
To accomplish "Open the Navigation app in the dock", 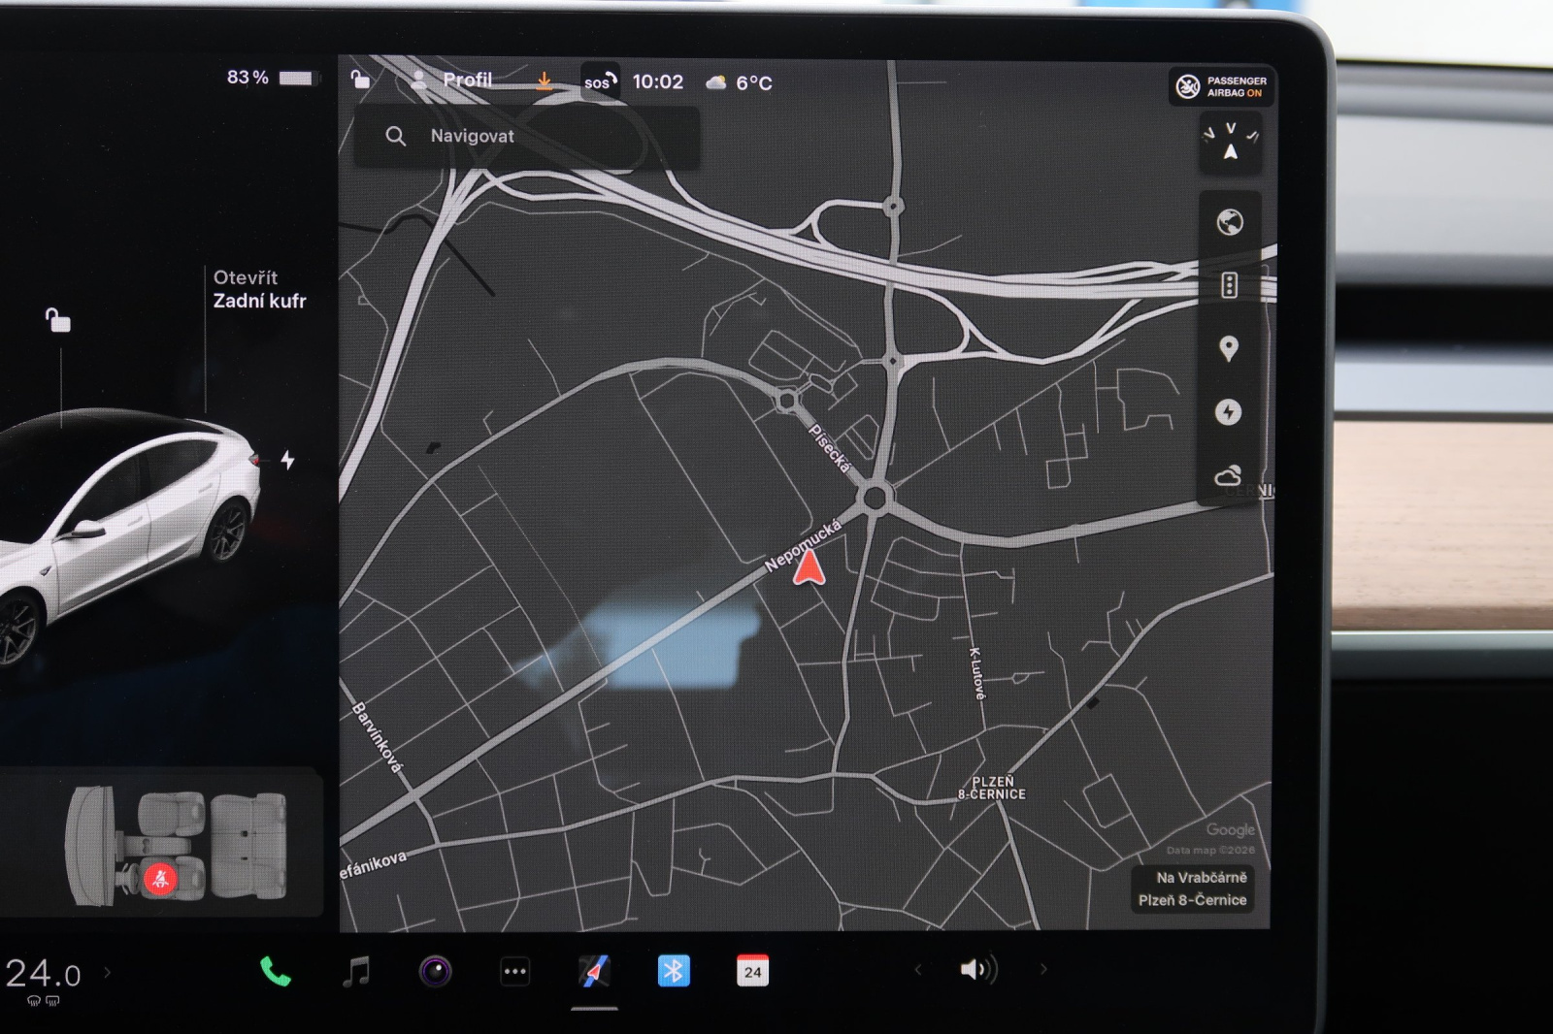I will point(594,971).
